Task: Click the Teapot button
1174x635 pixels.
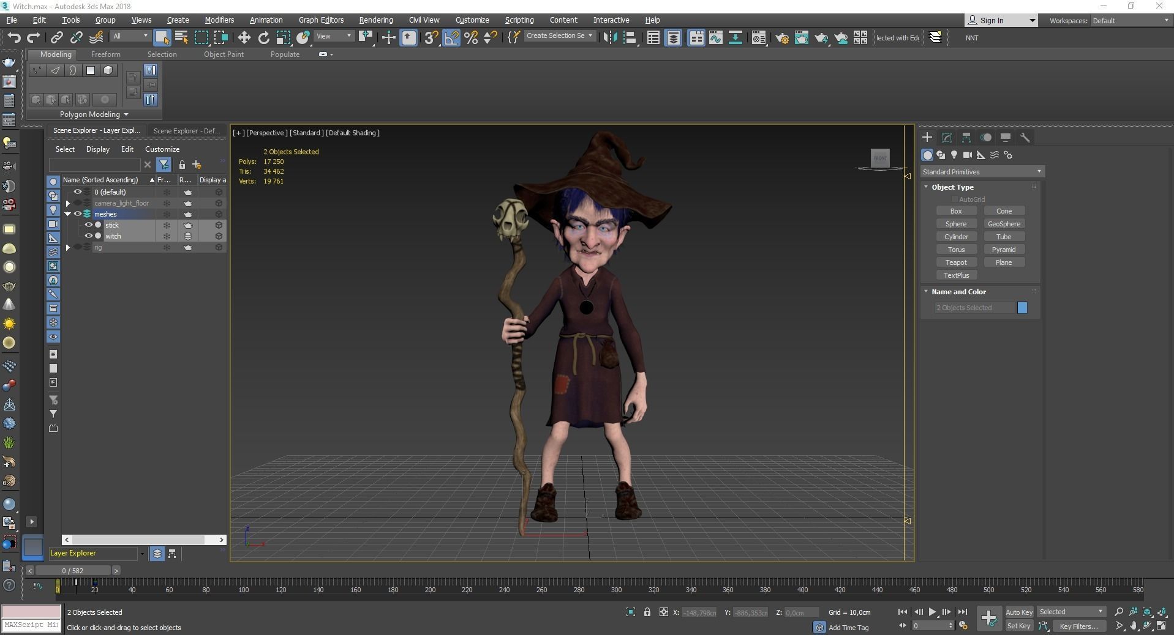Action: click(x=956, y=262)
